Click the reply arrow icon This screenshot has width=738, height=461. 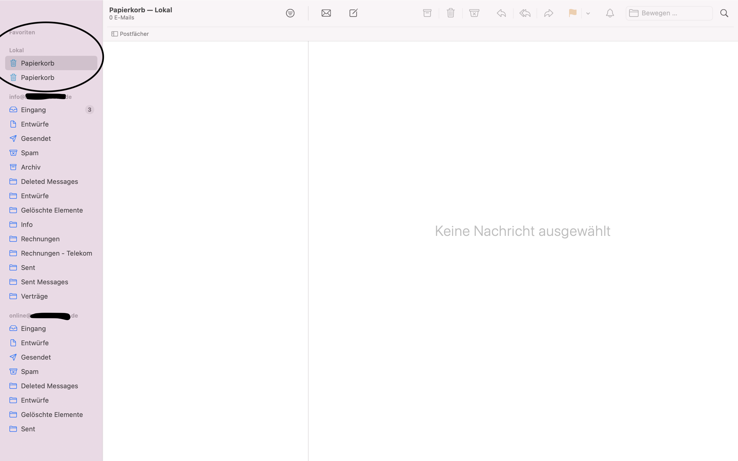(x=501, y=13)
